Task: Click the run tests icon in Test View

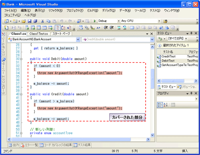Action: (x=160, y=39)
